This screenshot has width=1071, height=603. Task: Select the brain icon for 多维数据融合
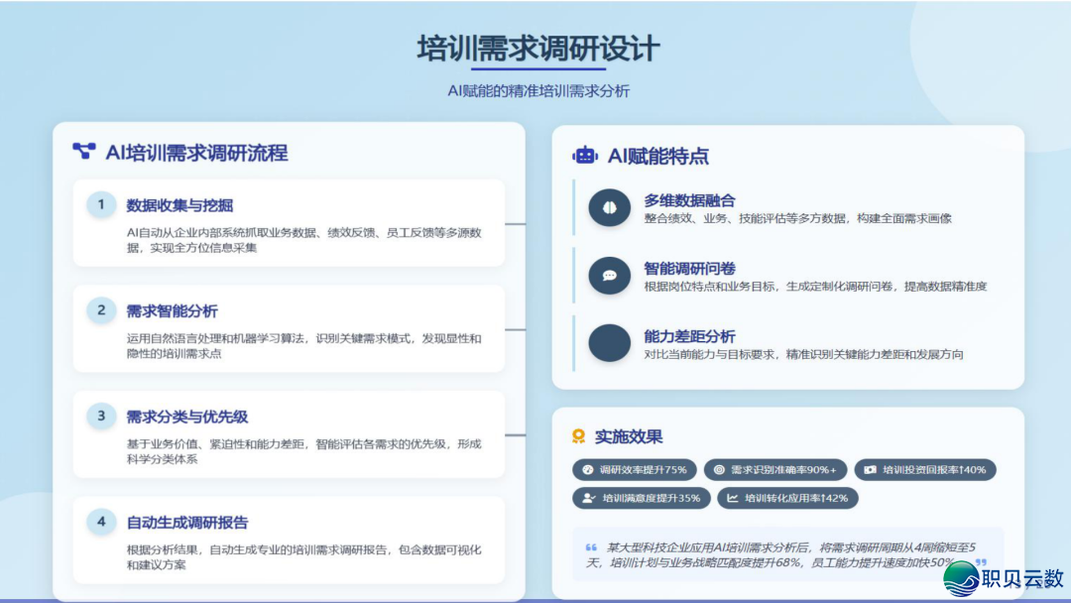609,207
